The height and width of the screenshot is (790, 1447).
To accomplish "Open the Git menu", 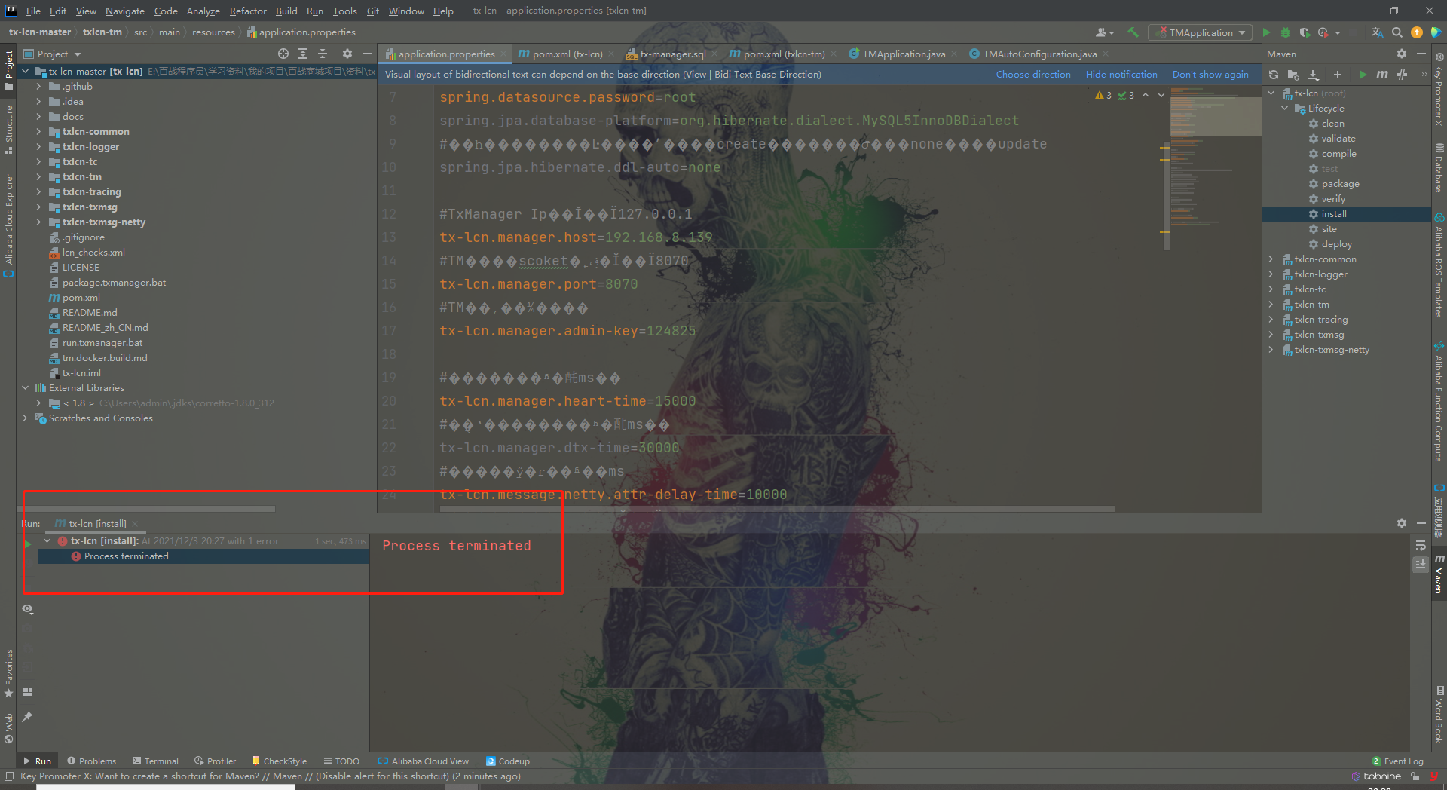I will 373,11.
